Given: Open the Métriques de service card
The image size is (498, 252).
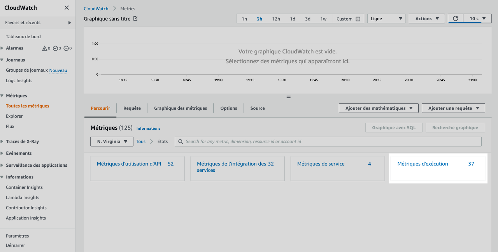Looking at the screenshot, I should point(338,168).
